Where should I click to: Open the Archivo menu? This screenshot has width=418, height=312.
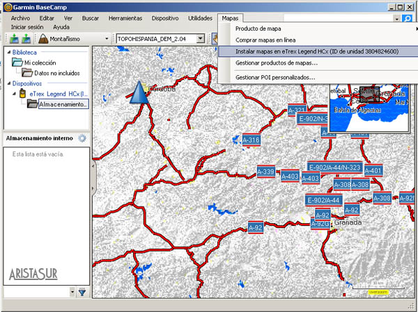tap(20, 18)
